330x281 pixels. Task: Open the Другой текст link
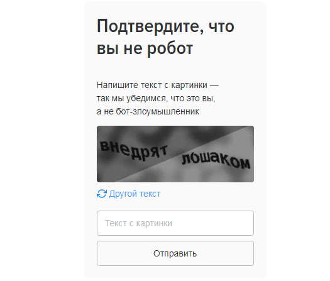(129, 194)
